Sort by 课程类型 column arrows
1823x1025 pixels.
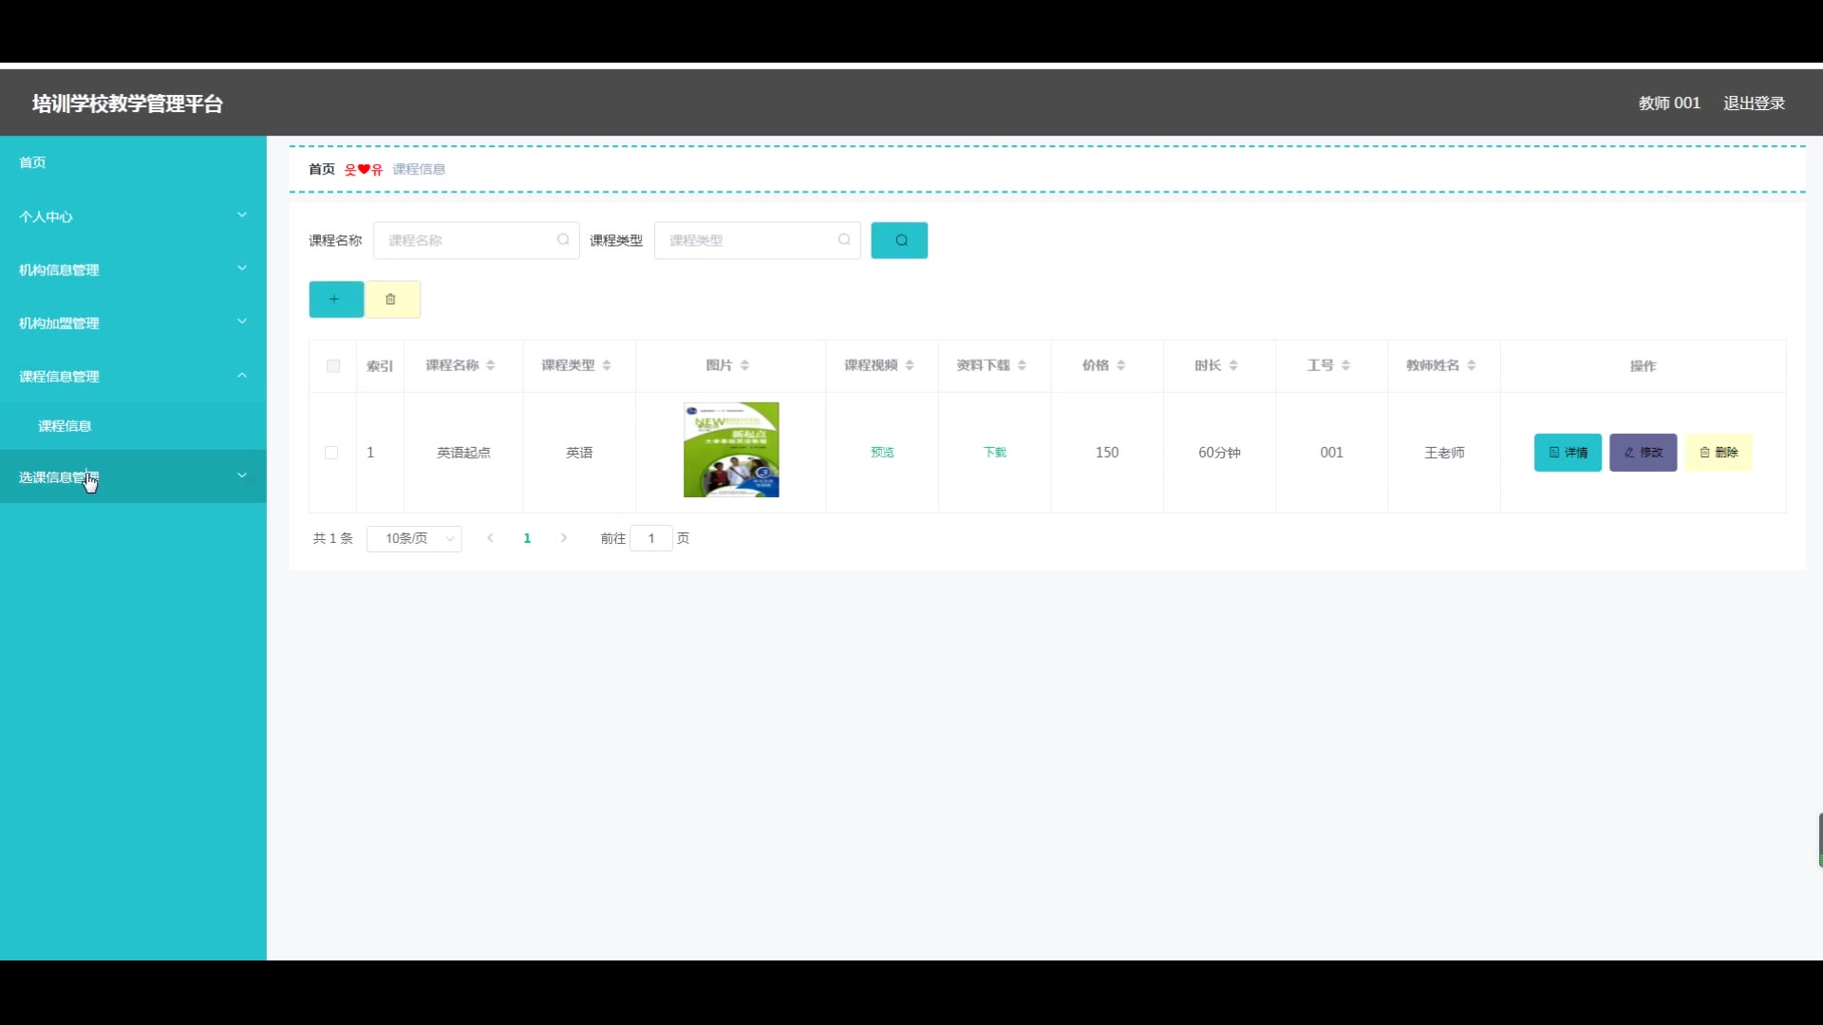pos(607,365)
